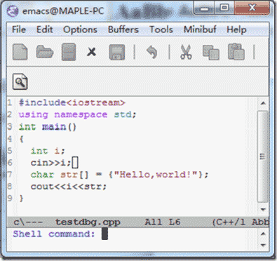Open the Tools menu
Viewport: 277px width, 261px height.
coord(161,29)
